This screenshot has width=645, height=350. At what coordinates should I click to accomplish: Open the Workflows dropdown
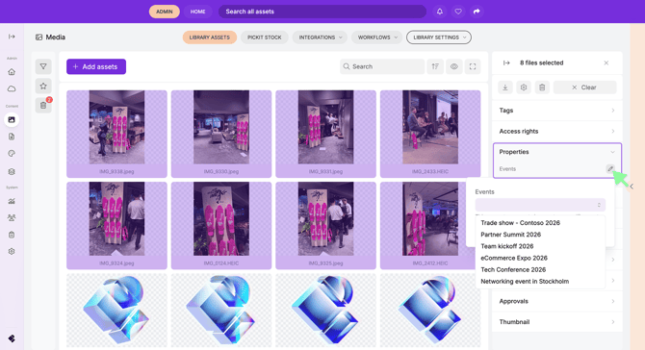coord(377,37)
